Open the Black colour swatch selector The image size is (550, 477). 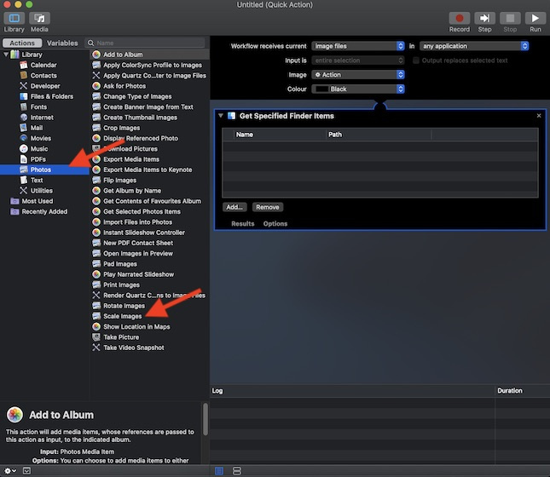[357, 89]
